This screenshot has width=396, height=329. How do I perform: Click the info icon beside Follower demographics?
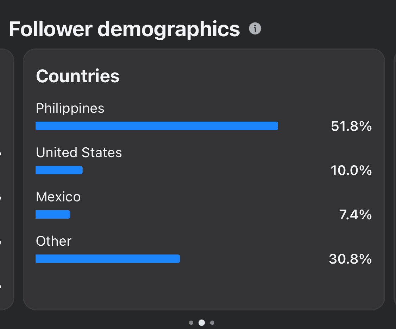[x=255, y=28]
